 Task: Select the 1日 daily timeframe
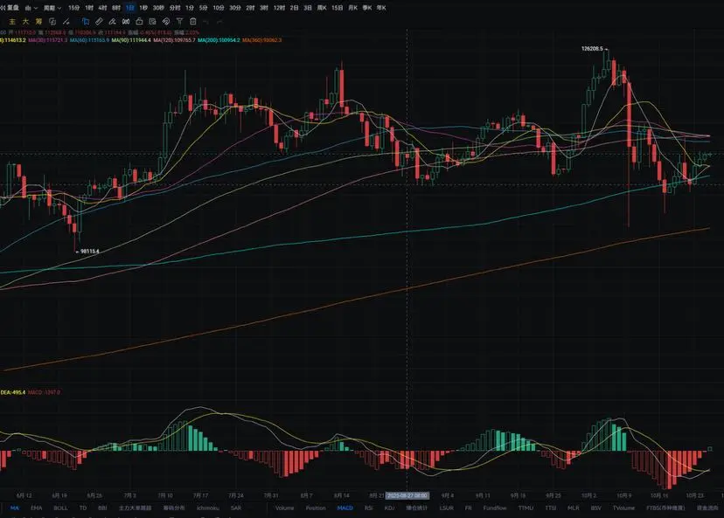click(x=129, y=8)
